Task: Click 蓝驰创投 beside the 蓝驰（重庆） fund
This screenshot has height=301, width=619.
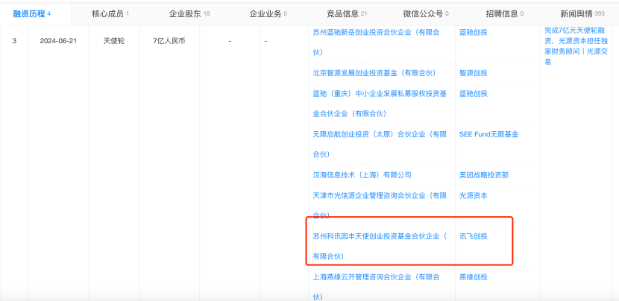Action: (x=474, y=93)
